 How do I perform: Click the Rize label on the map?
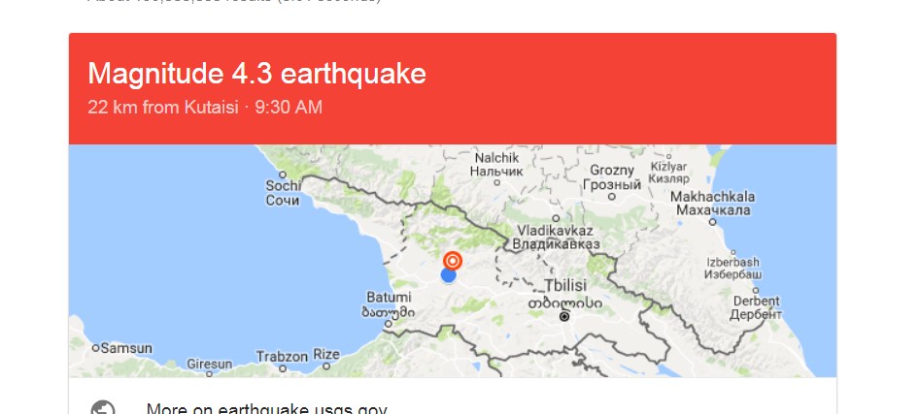click(325, 355)
